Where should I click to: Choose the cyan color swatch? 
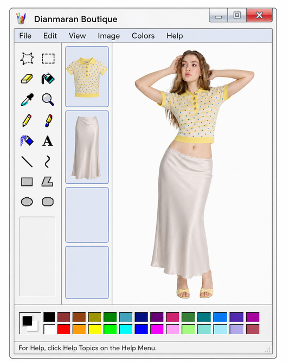point(126,329)
